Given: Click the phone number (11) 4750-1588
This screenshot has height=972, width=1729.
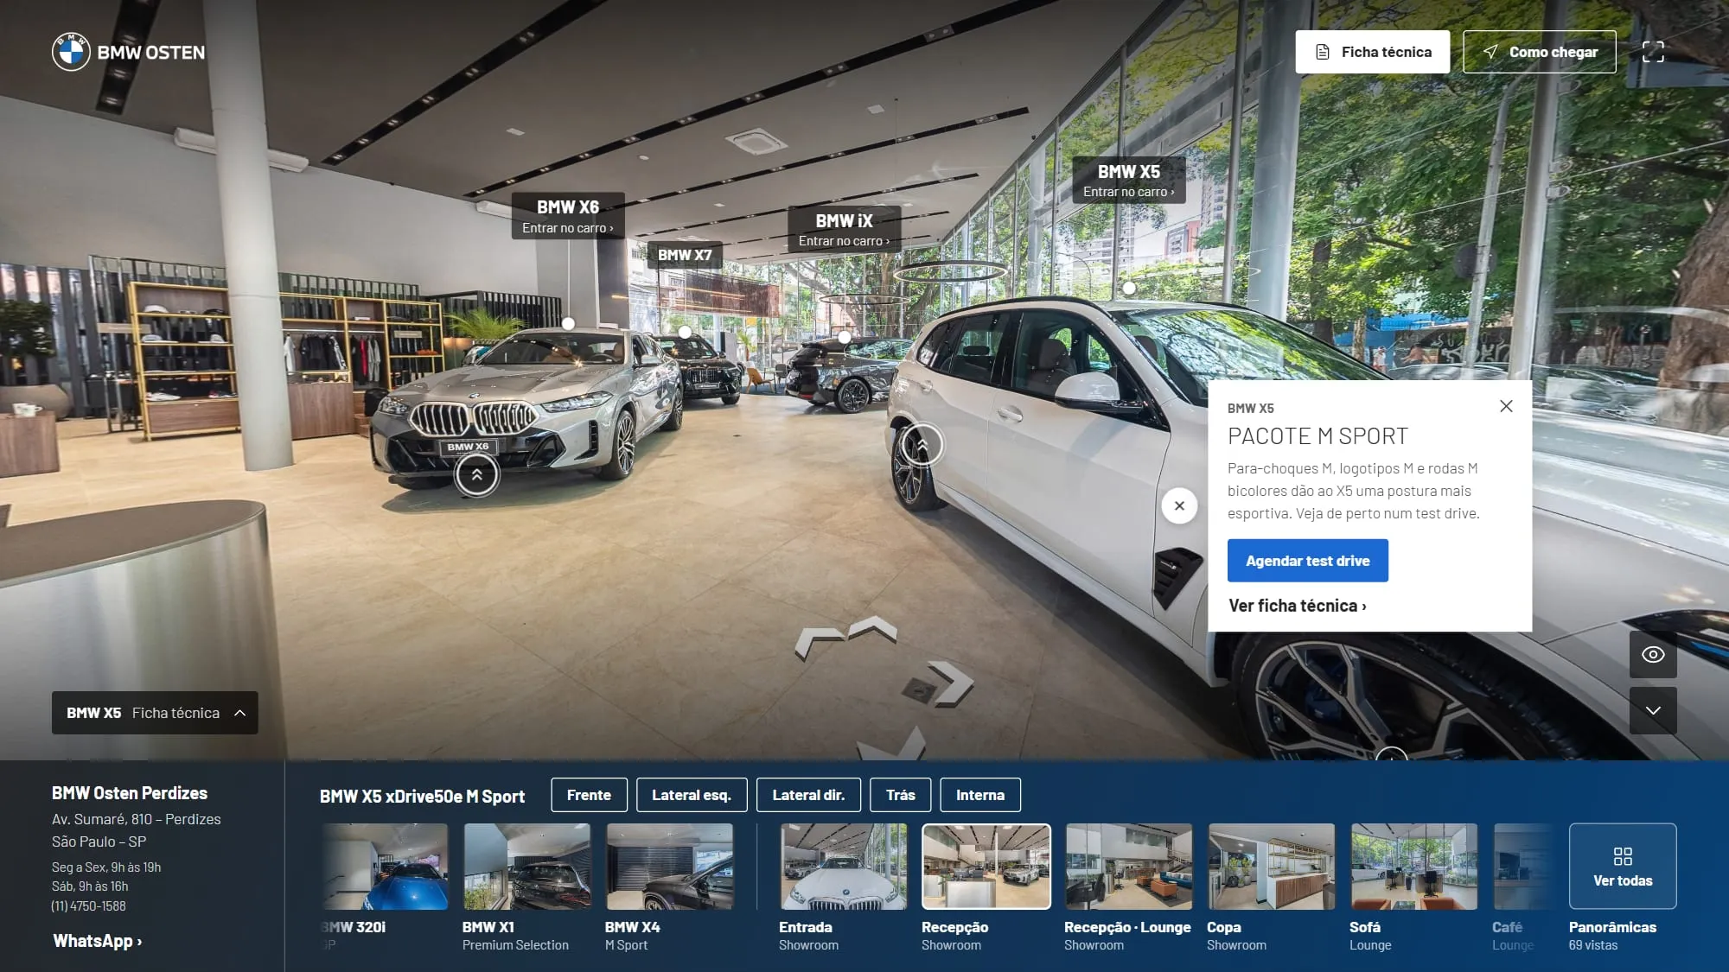Looking at the screenshot, I should tap(89, 906).
